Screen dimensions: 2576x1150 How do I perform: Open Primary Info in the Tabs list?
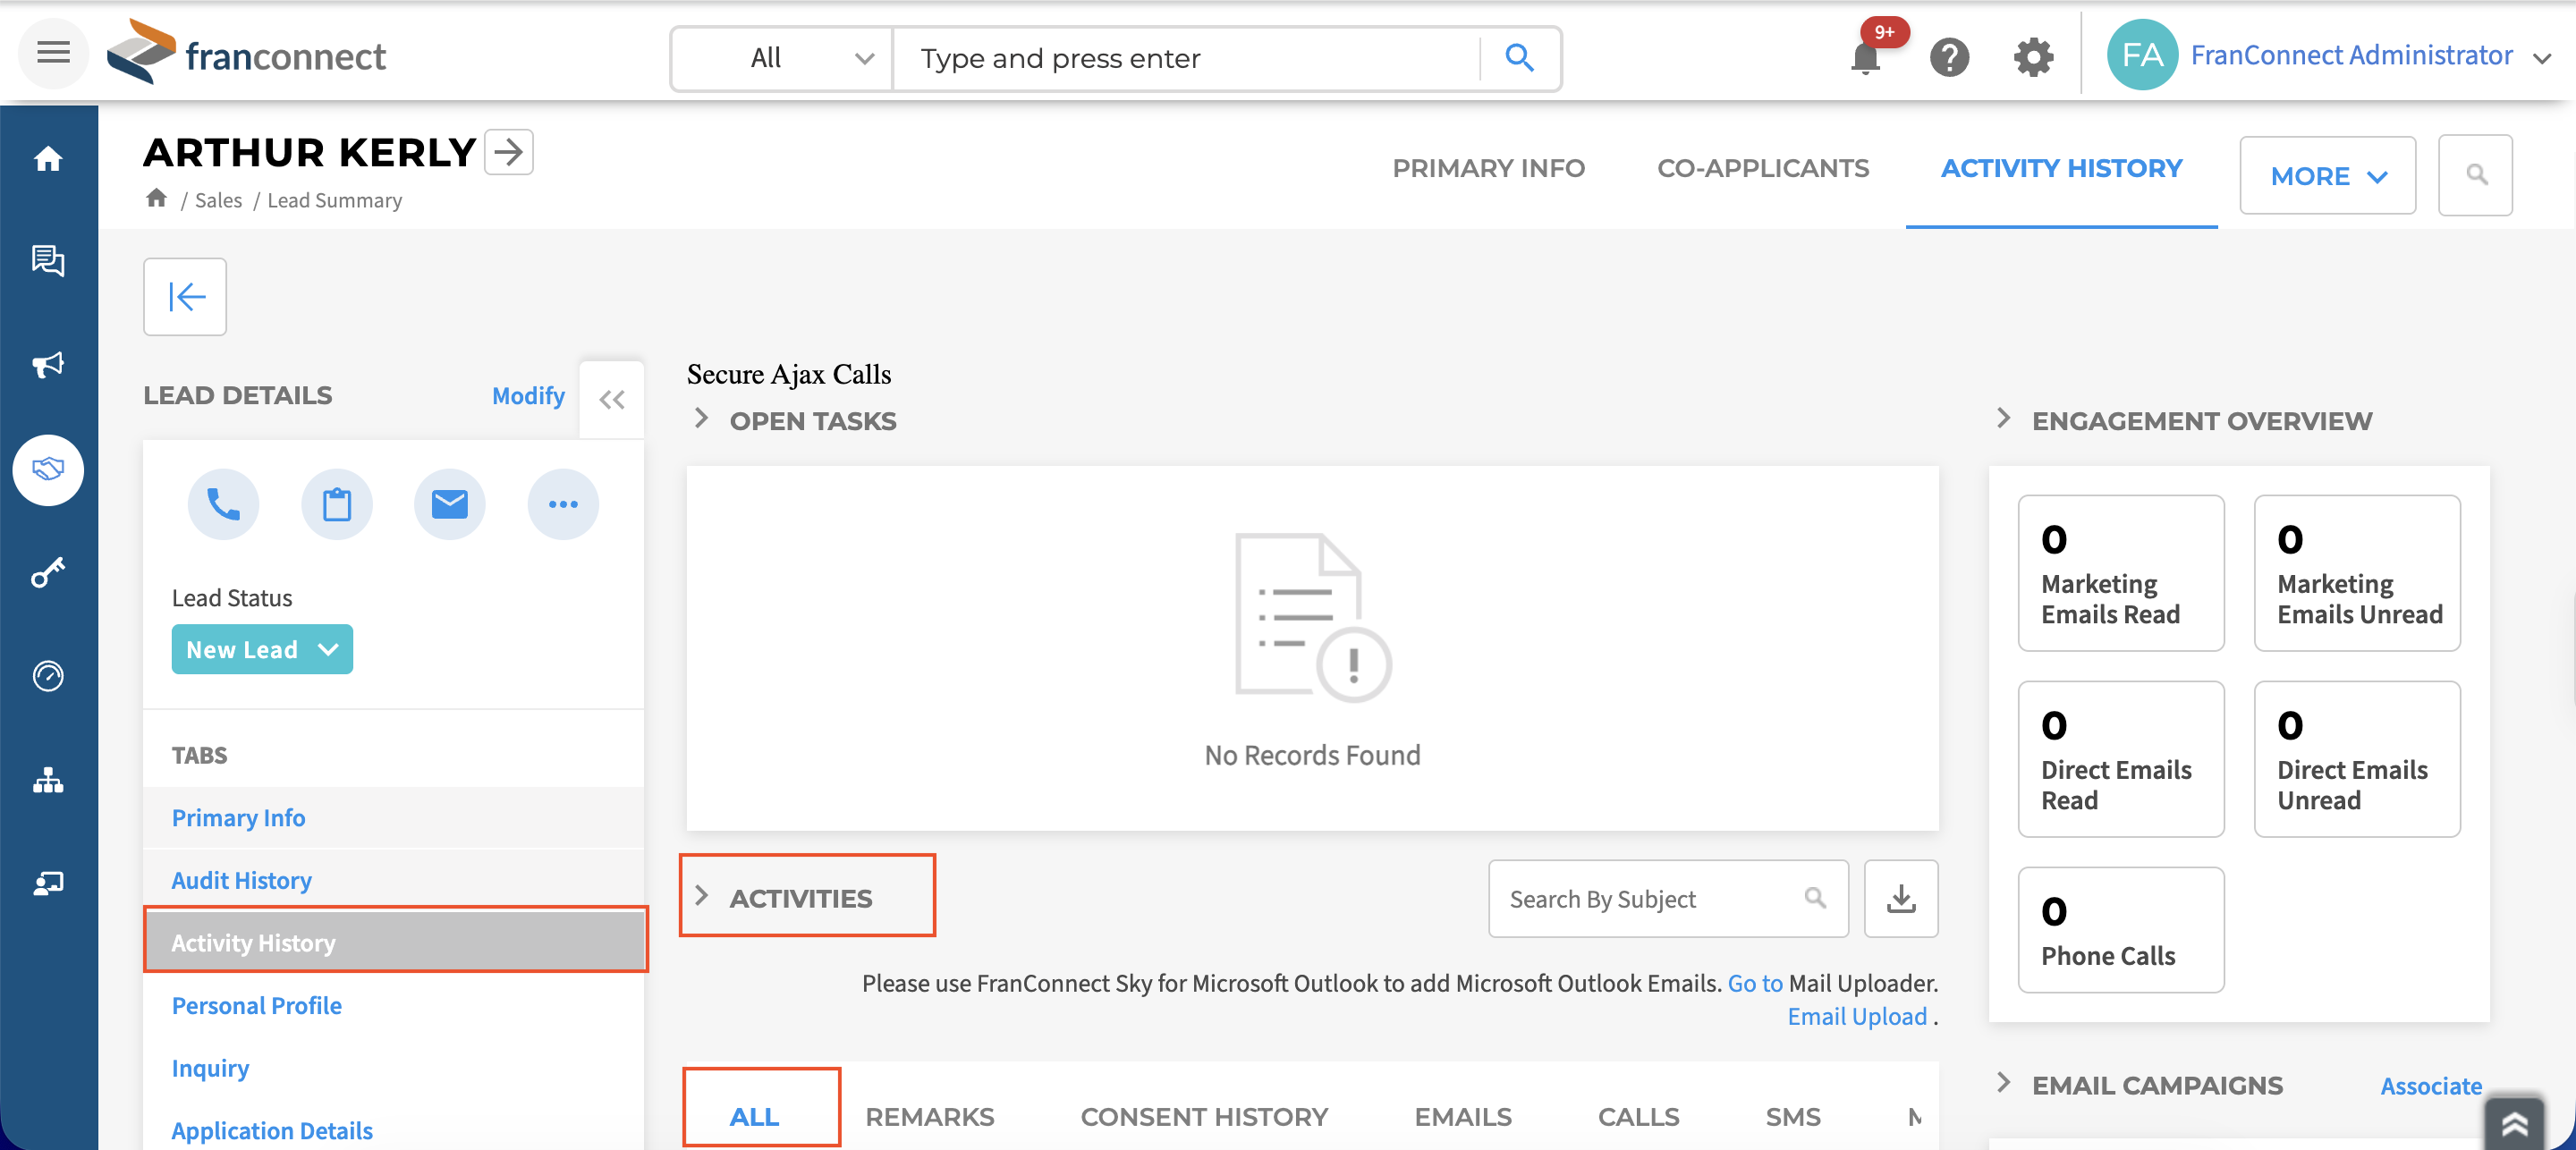pyautogui.click(x=238, y=818)
